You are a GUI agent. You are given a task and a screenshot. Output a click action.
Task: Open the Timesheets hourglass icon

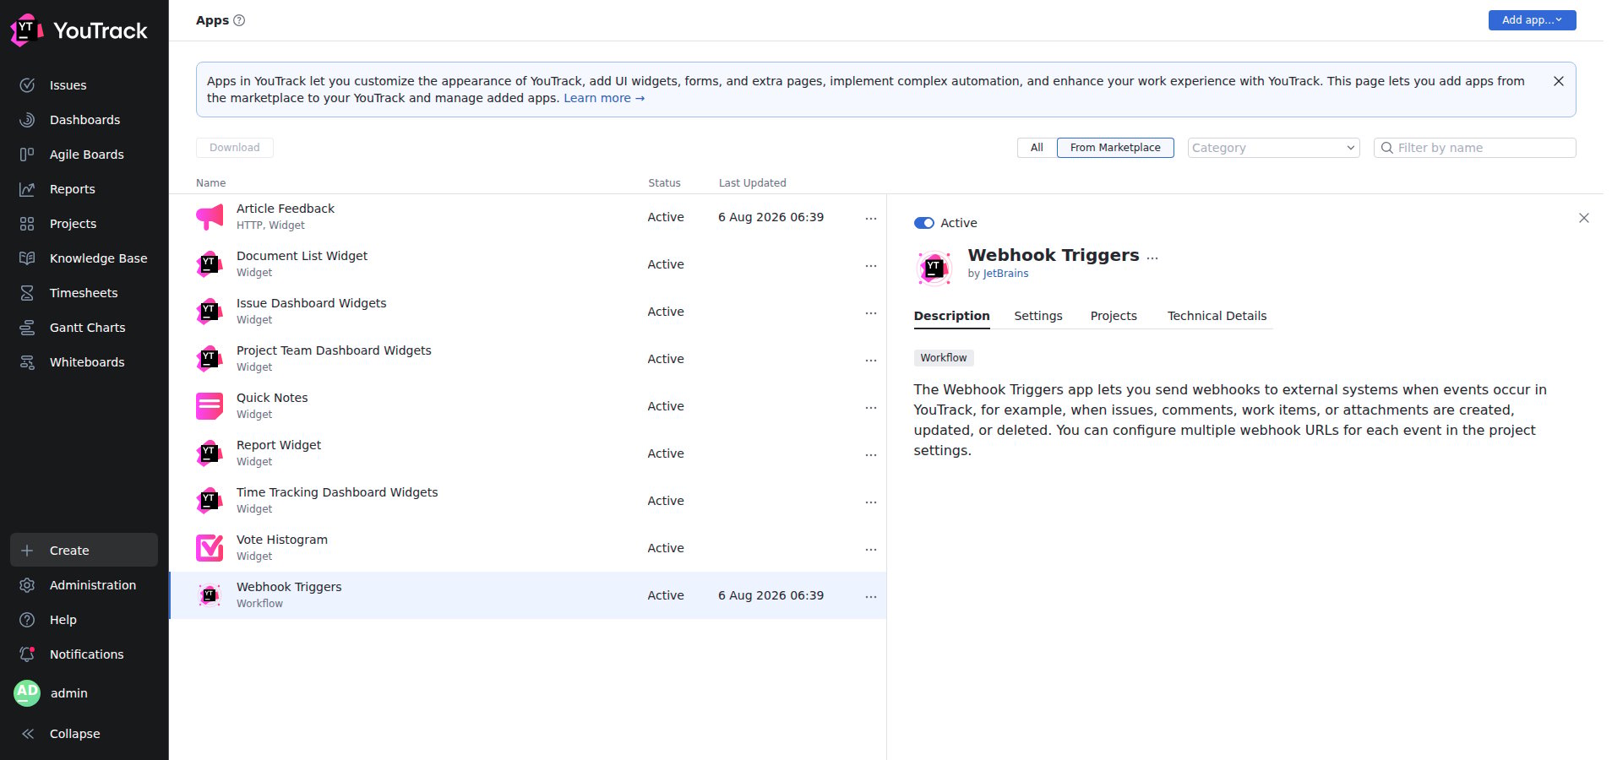coord(27,293)
